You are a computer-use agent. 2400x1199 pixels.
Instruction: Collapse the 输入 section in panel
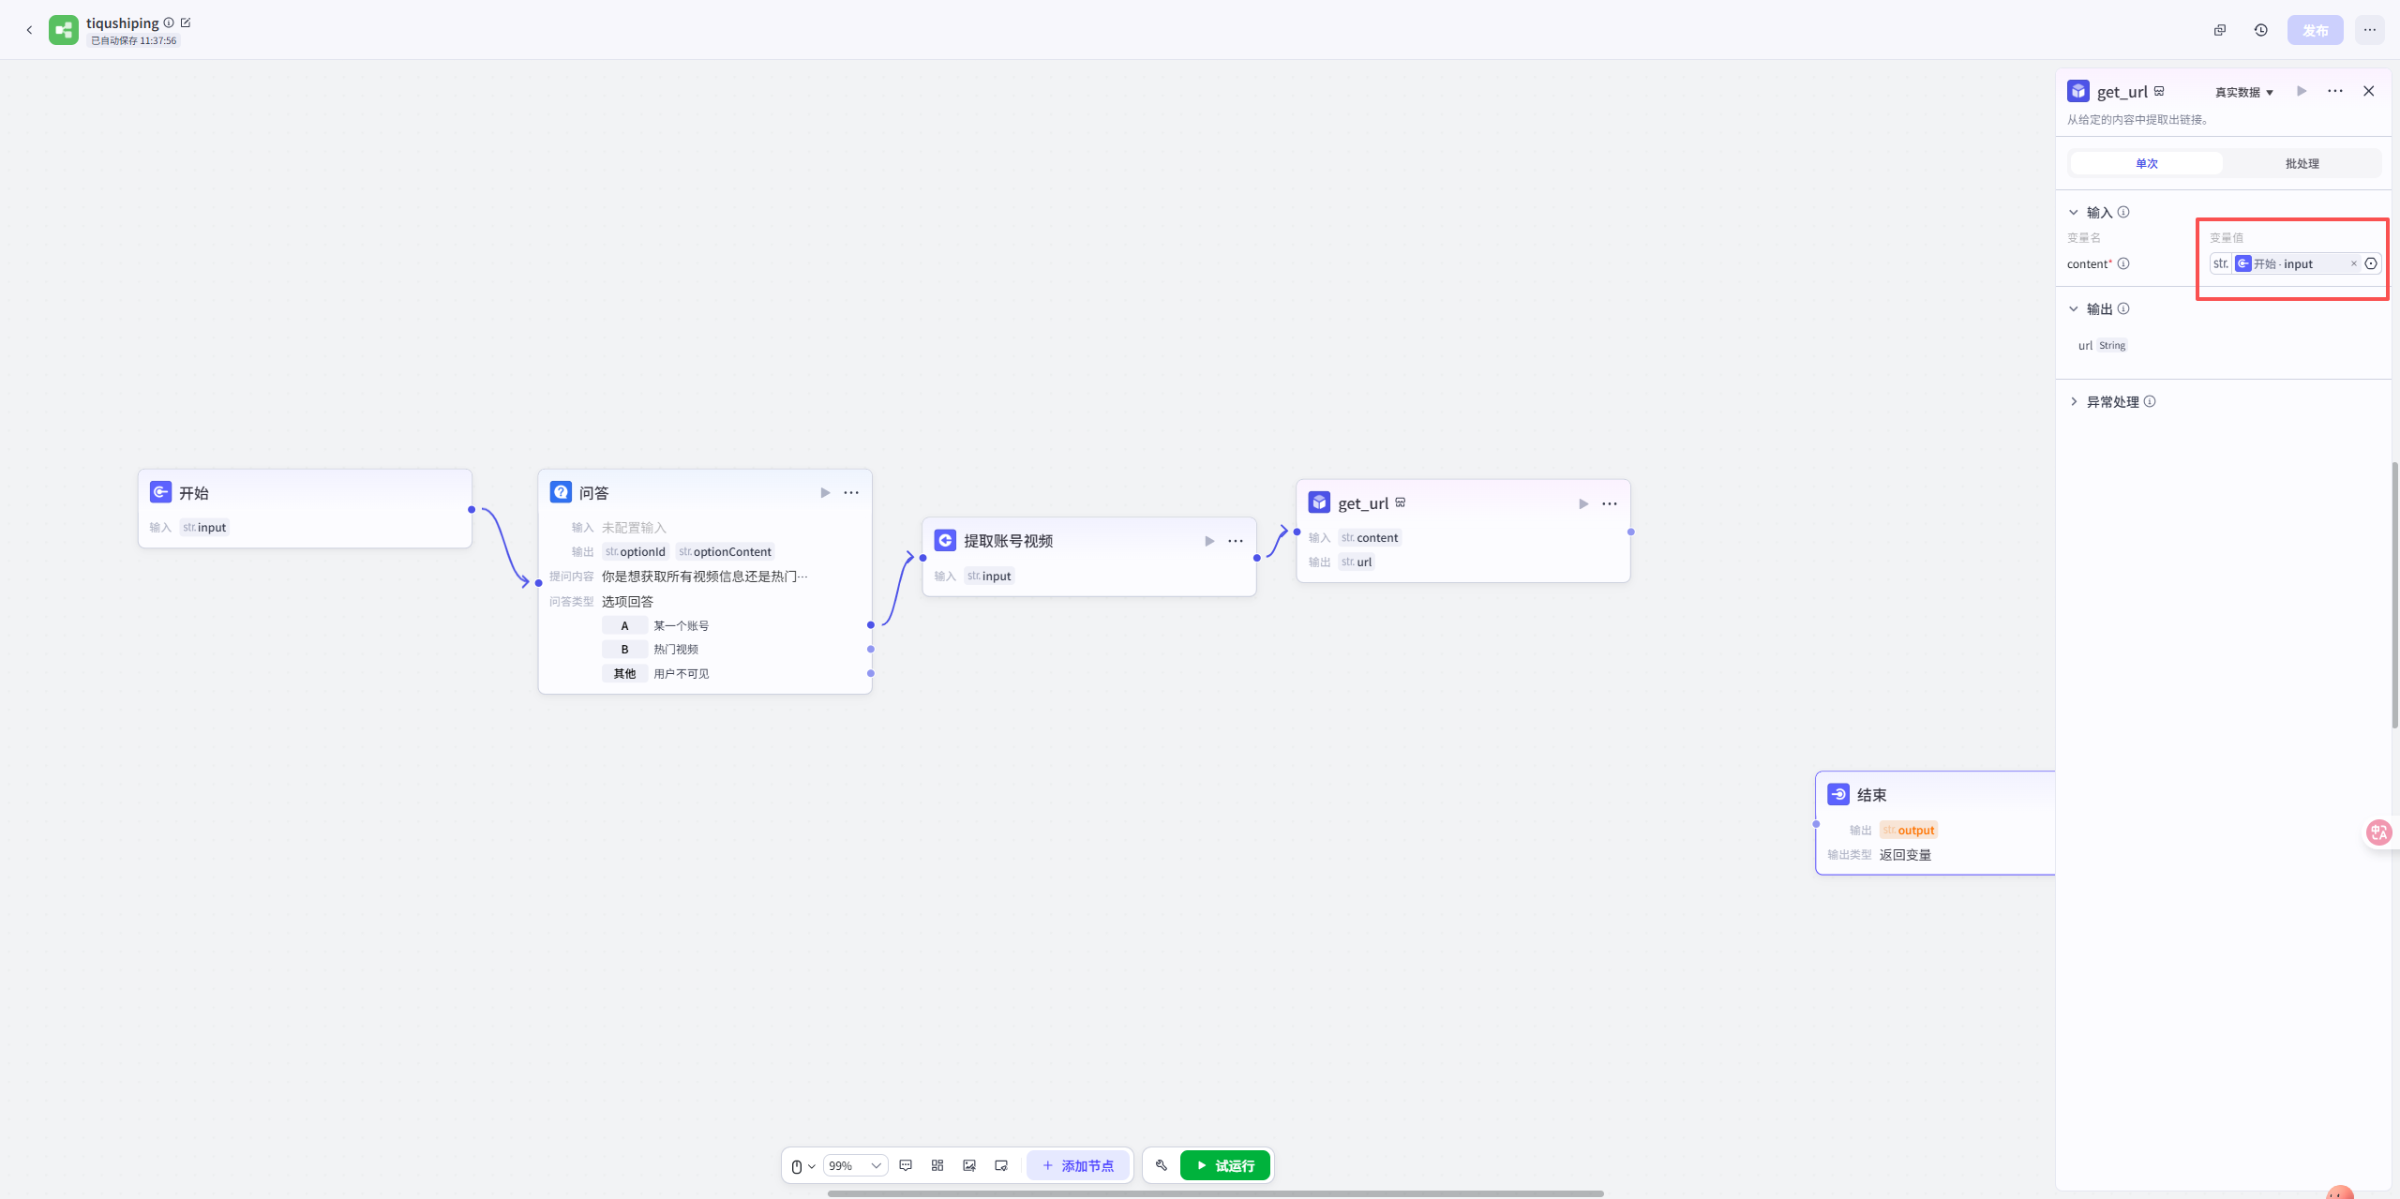[2074, 212]
